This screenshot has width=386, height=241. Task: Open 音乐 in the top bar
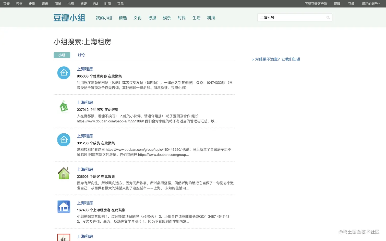point(45,4)
